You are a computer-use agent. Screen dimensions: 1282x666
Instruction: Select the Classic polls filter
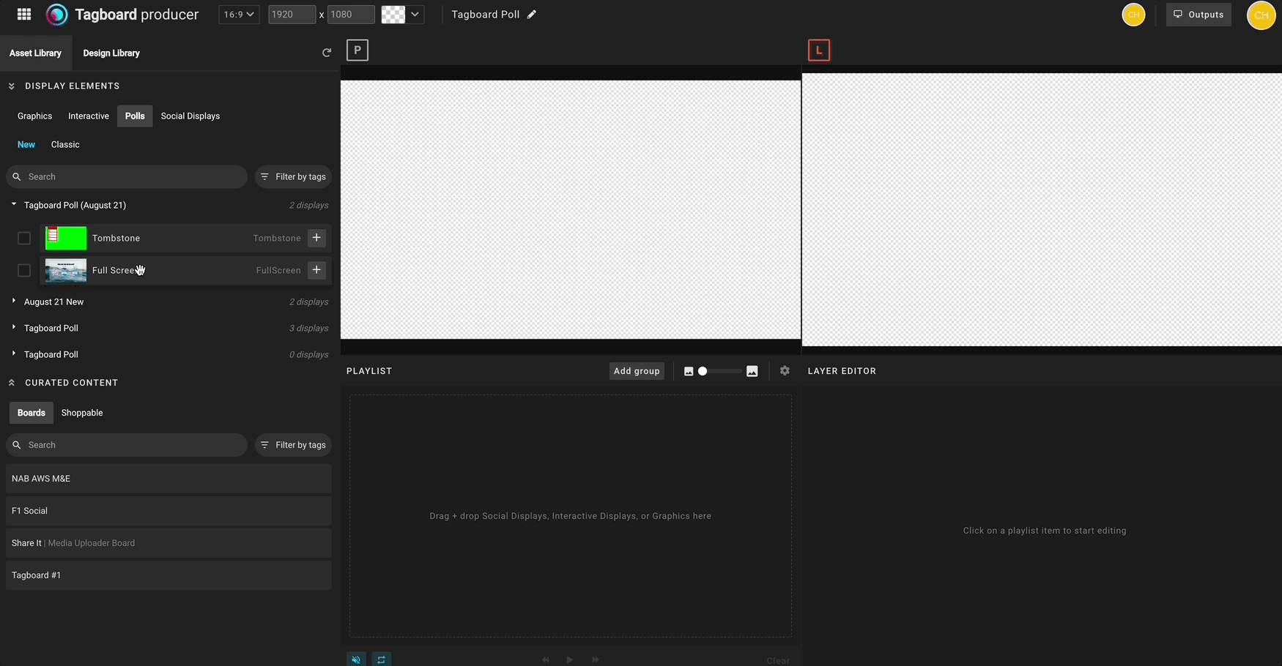tap(65, 145)
